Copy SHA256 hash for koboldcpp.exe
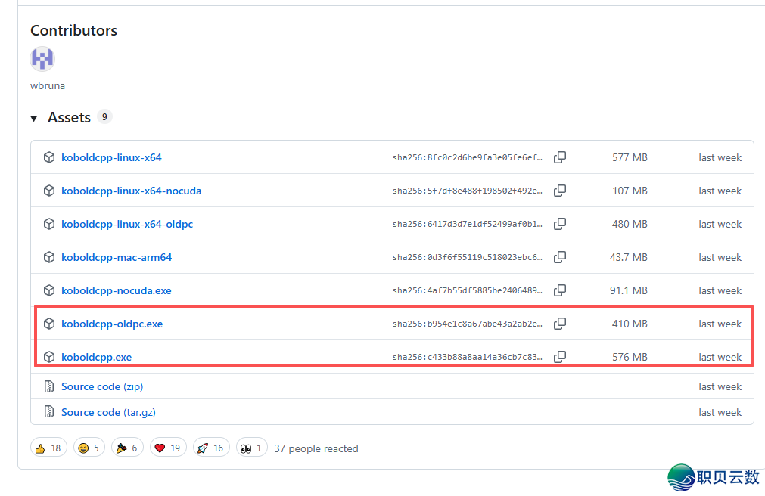 [x=560, y=357]
